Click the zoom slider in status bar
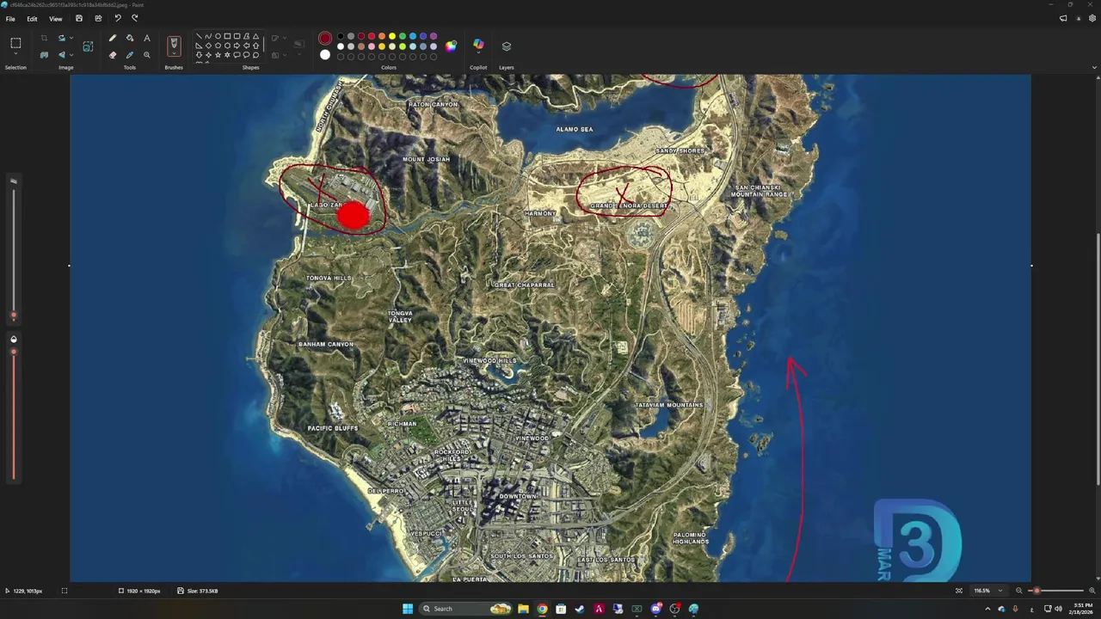Viewport: 1101px width, 619px height. point(1055,591)
